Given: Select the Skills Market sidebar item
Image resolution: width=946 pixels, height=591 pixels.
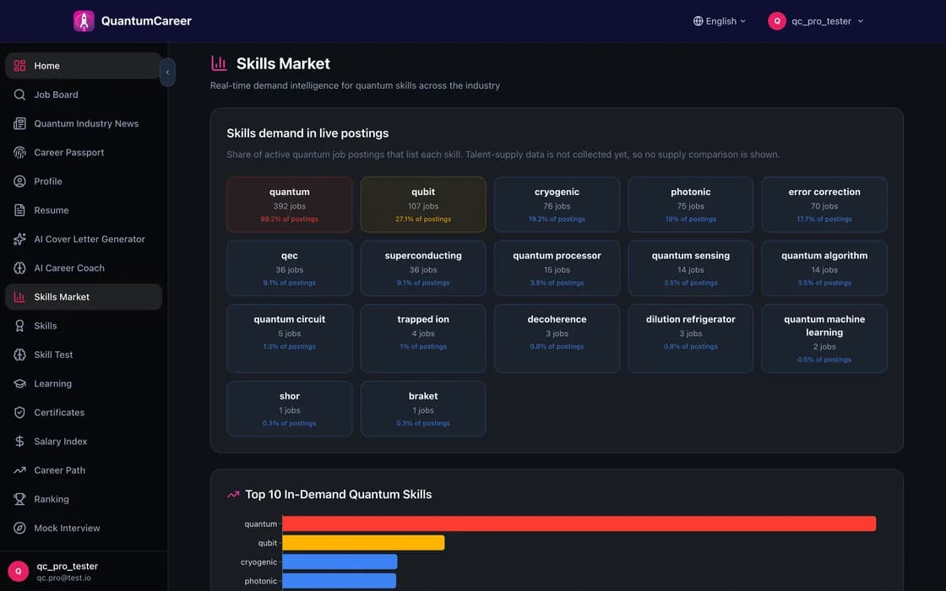Looking at the screenshot, I should pyautogui.click(x=84, y=297).
